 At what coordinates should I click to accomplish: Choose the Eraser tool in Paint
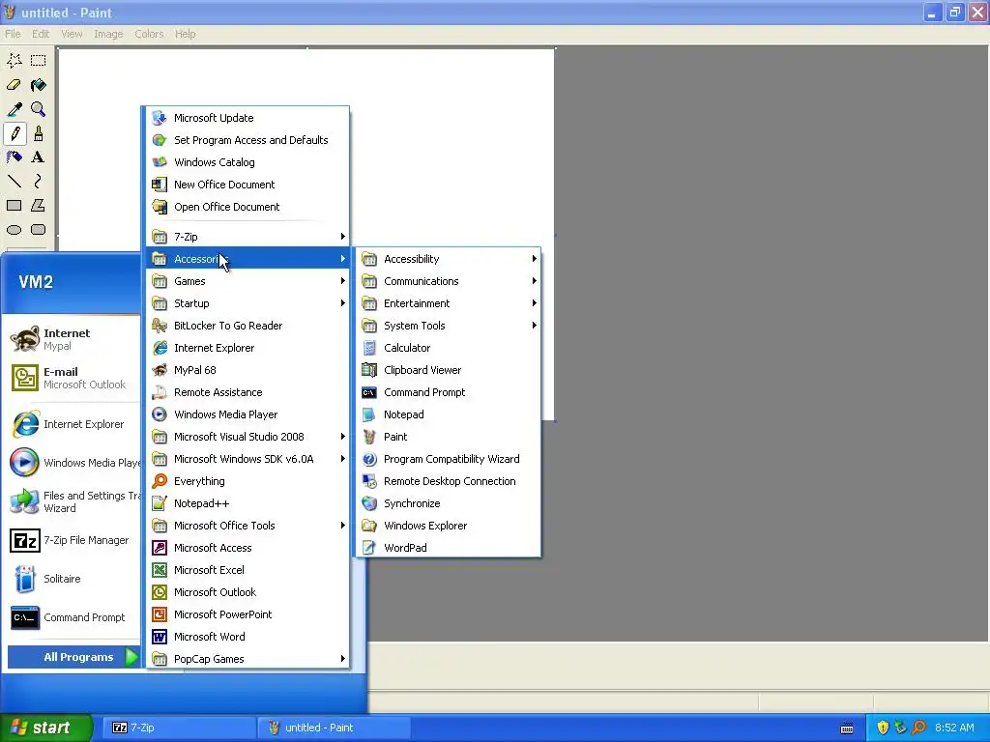[15, 85]
